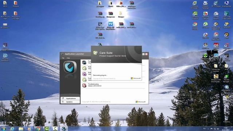This screenshot has width=233, height=131.
Task: Open File Explorer from the taskbar
Action: point(21,128)
